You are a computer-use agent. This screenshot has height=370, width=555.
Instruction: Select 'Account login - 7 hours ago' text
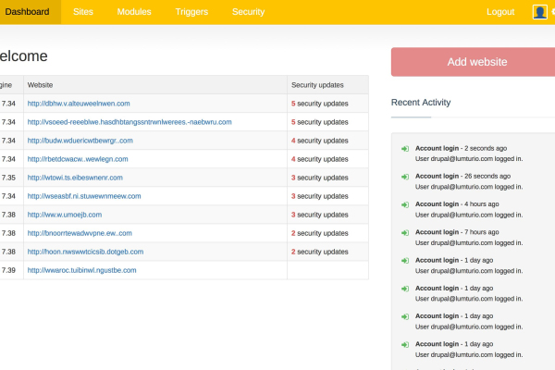click(x=457, y=232)
